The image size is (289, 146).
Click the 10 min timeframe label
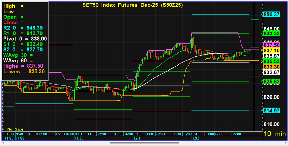pos(275,134)
